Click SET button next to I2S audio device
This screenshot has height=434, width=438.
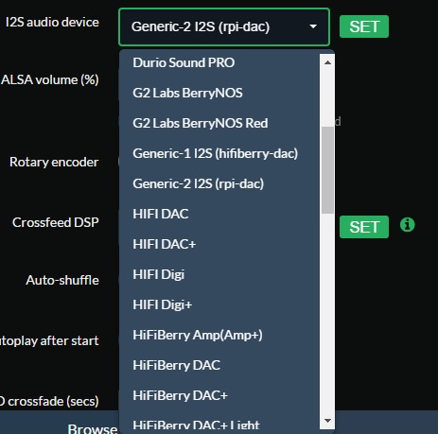click(x=364, y=26)
